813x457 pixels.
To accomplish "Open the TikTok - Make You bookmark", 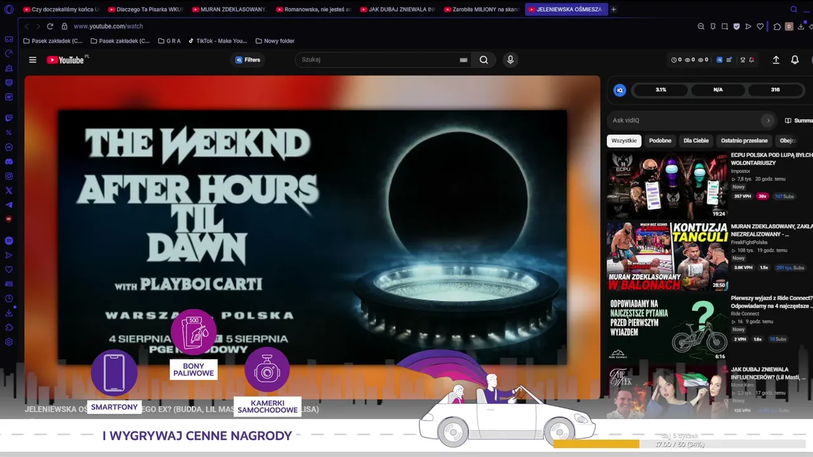I will pos(217,41).
